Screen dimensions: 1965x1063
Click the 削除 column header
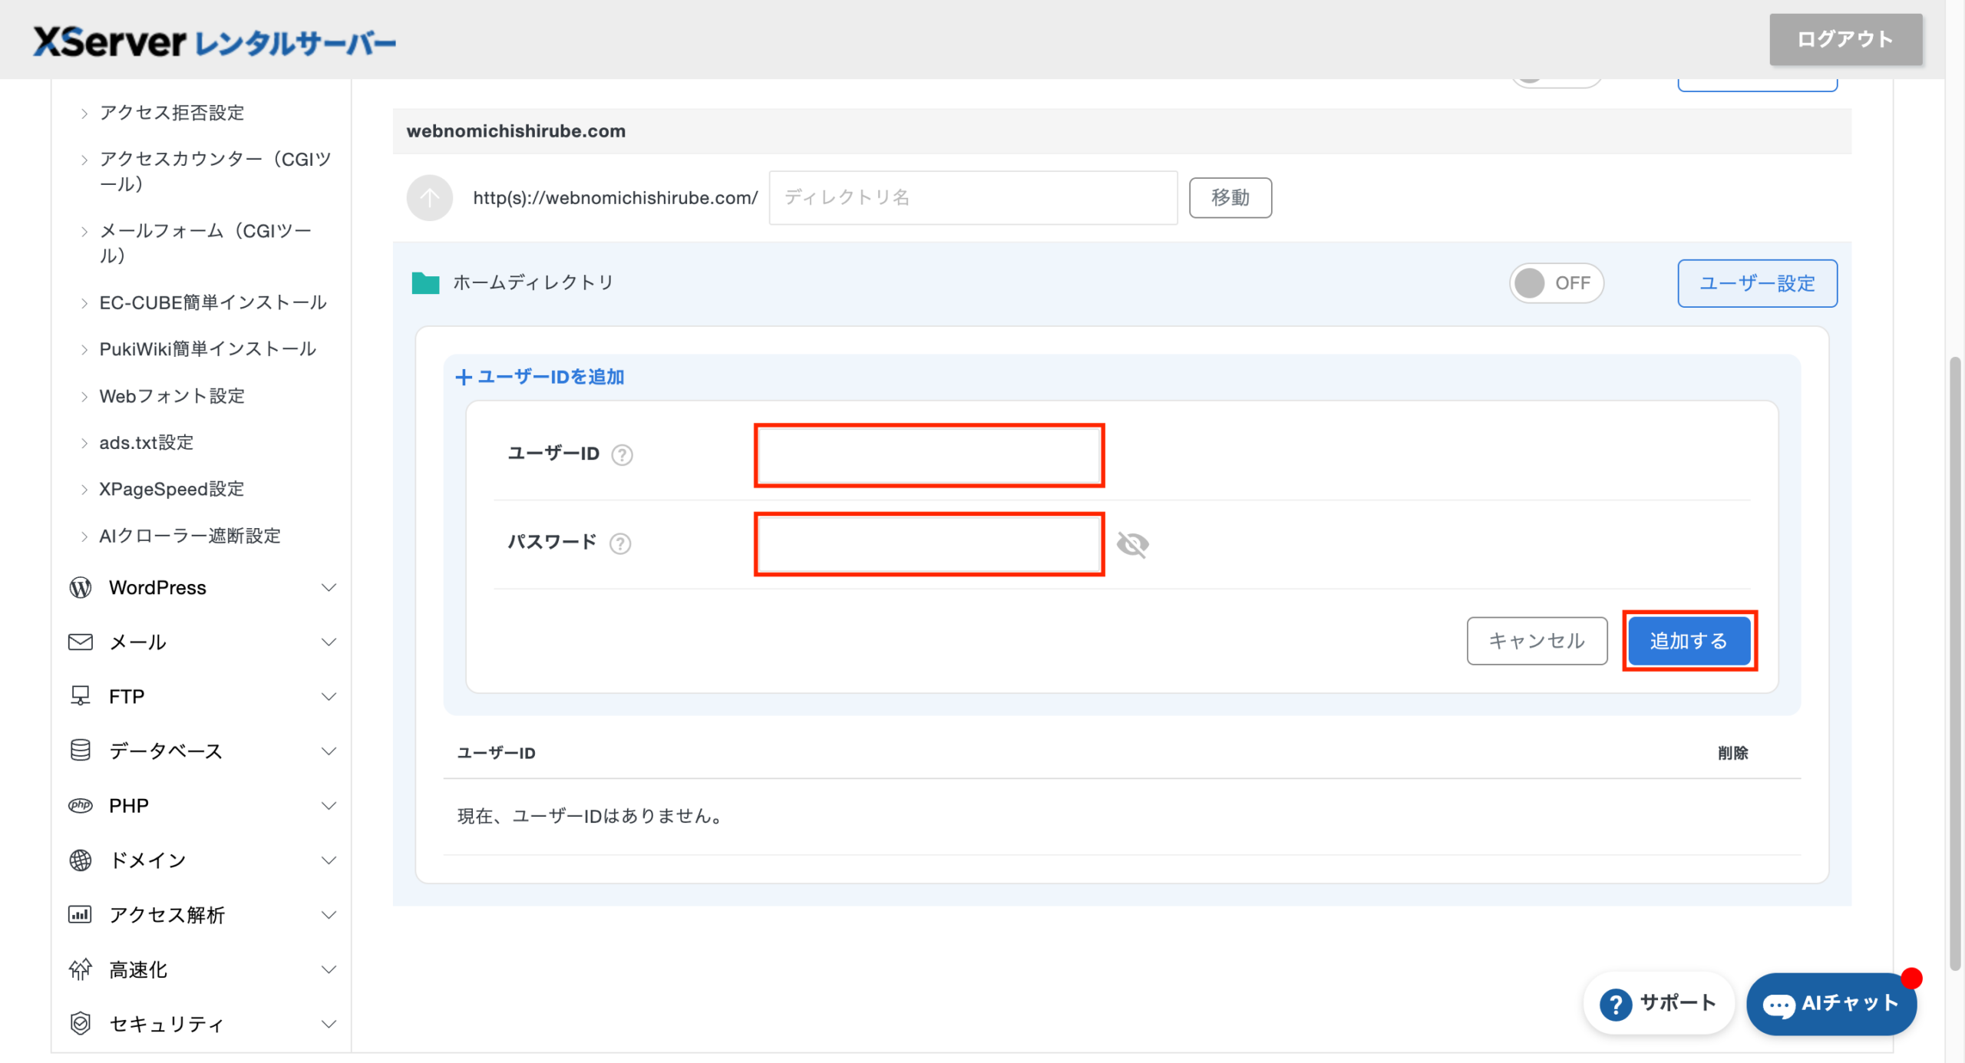click(1732, 753)
